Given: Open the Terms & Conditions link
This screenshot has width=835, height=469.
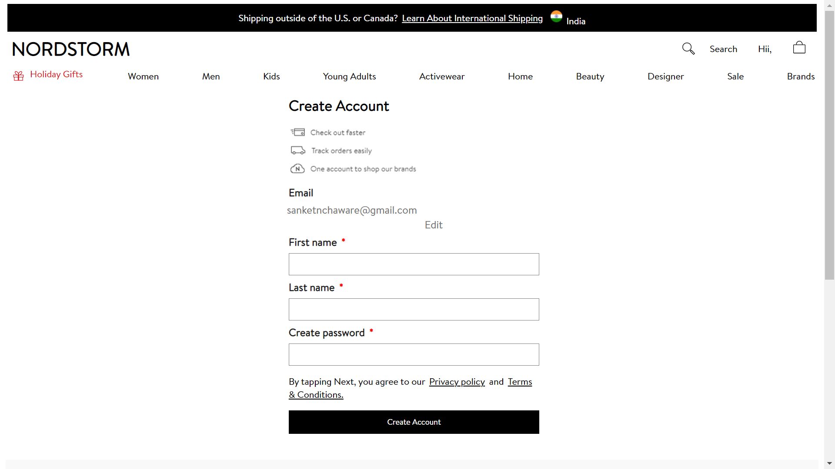Looking at the screenshot, I should [x=520, y=382].
